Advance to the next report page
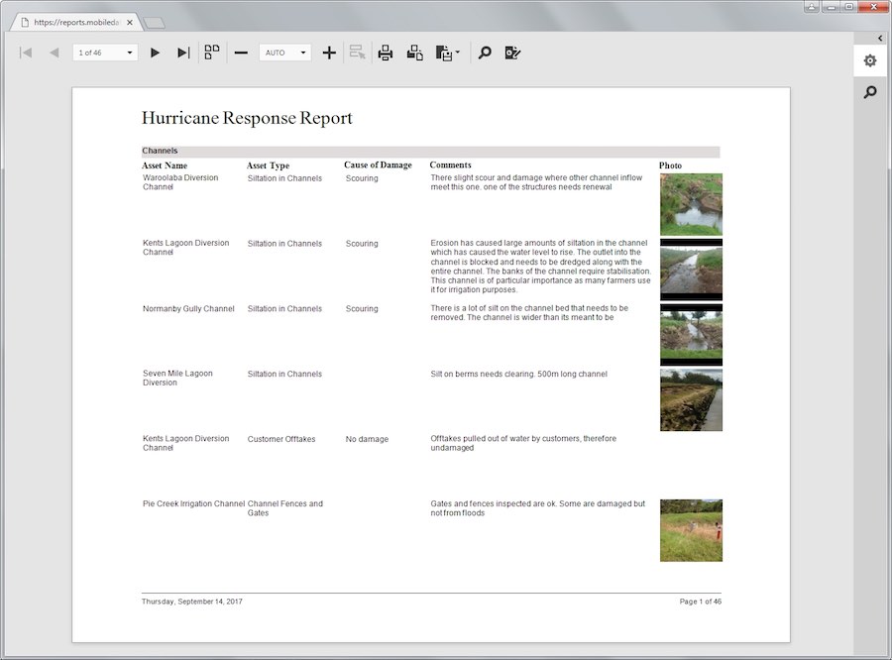This screenshot has width=892, height=660. pos(155,53)
